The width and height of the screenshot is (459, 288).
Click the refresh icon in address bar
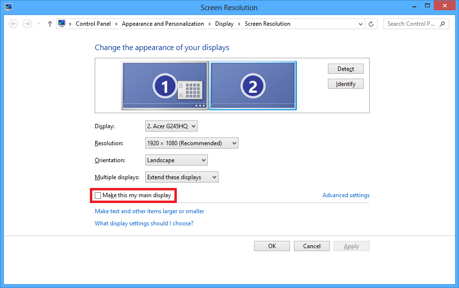tap(372, 24)
